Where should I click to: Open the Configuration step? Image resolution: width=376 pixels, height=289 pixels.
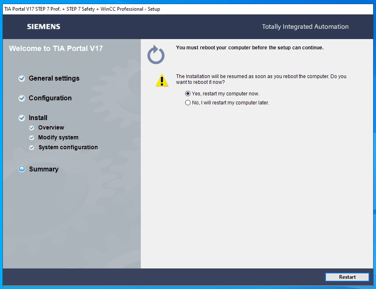click(x=50, y=98)
